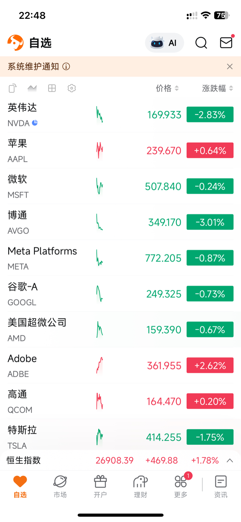
Task: Switch to grid layout view icon
Action: pos(52,88)
